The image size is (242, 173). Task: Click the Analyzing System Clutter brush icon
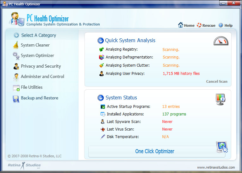click(x=102, y=65)
